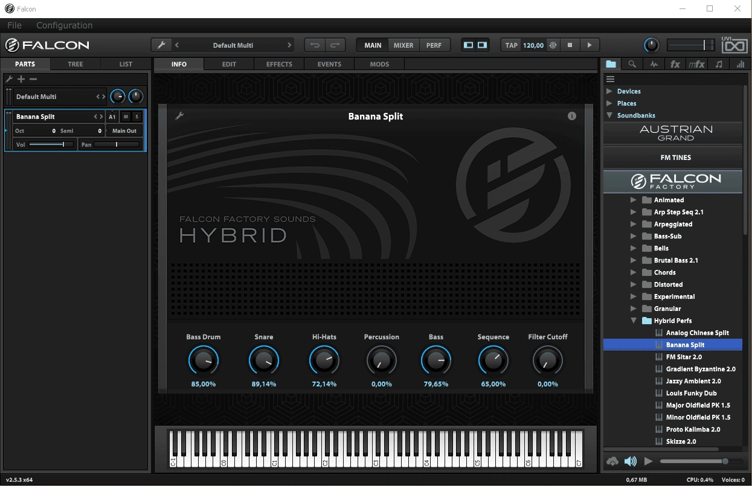Collapse the Soundbanks section
Image resolution: width=752 pixels, height=486 pixels.
(x=609, y=115)
